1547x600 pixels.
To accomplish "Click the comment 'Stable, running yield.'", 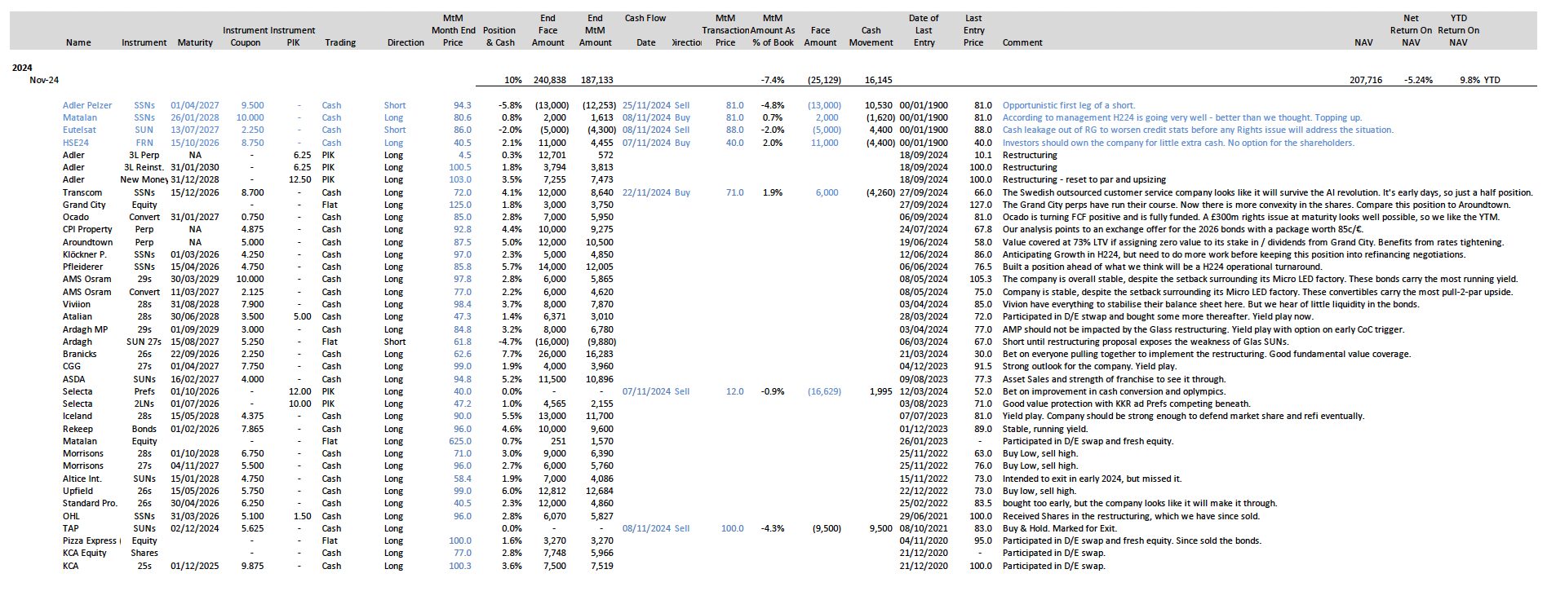I will (1045, 429).
